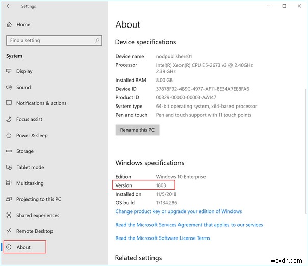Image resolution: width=308 pixels, height=266 pixels.
Task: Read the Microsoft Services Agreement link
Action: (x=189, y=225)
